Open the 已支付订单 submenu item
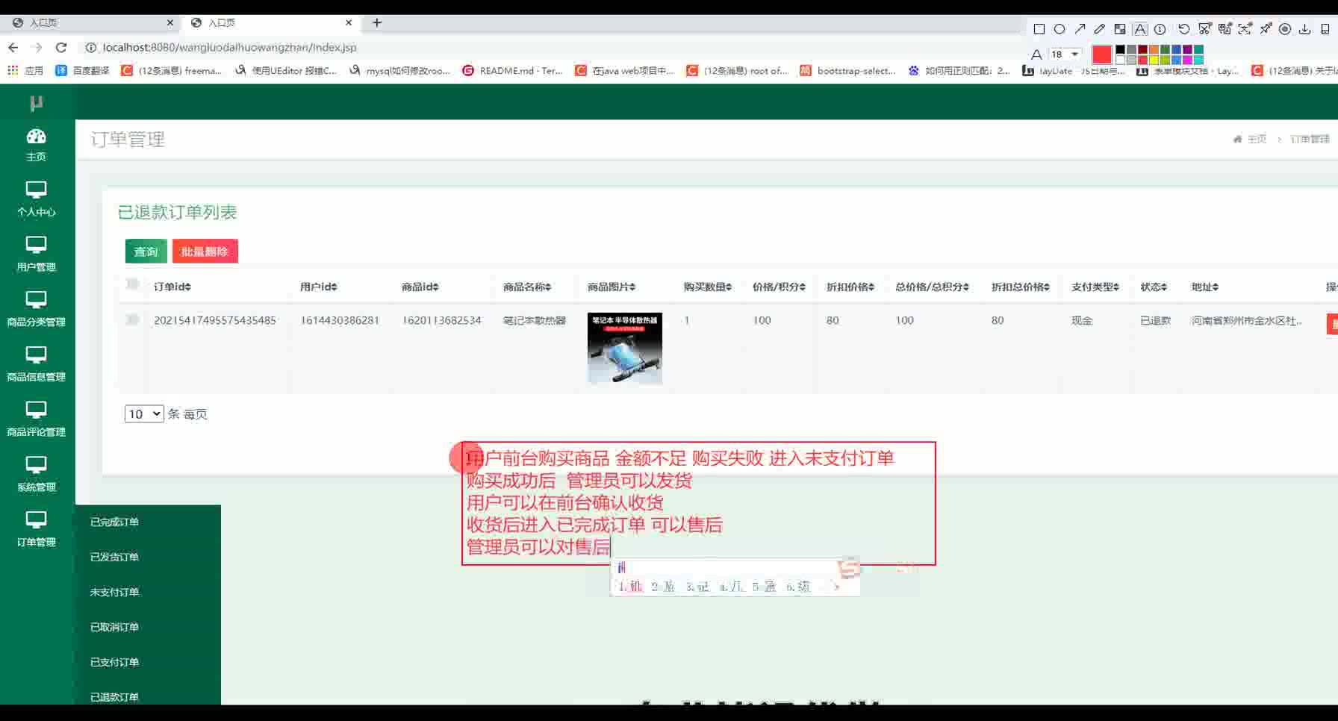 point(114,662)
